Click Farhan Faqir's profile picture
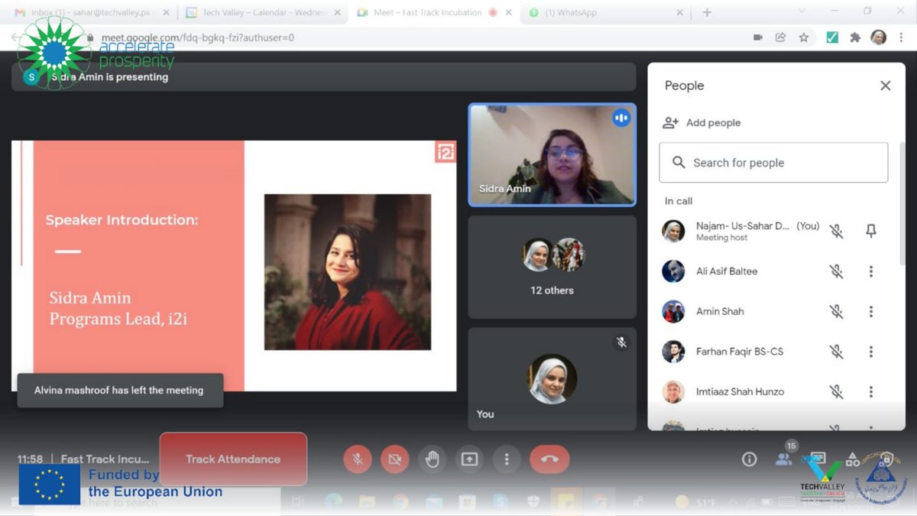The image size is (917, 516). pyautogui.click(x=673, y=352)
